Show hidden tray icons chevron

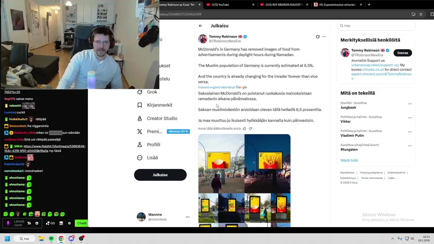[392, 239]
